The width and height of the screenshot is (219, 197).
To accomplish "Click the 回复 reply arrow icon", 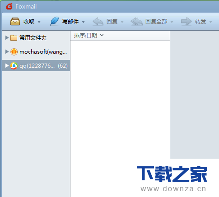I will point(98,22).
